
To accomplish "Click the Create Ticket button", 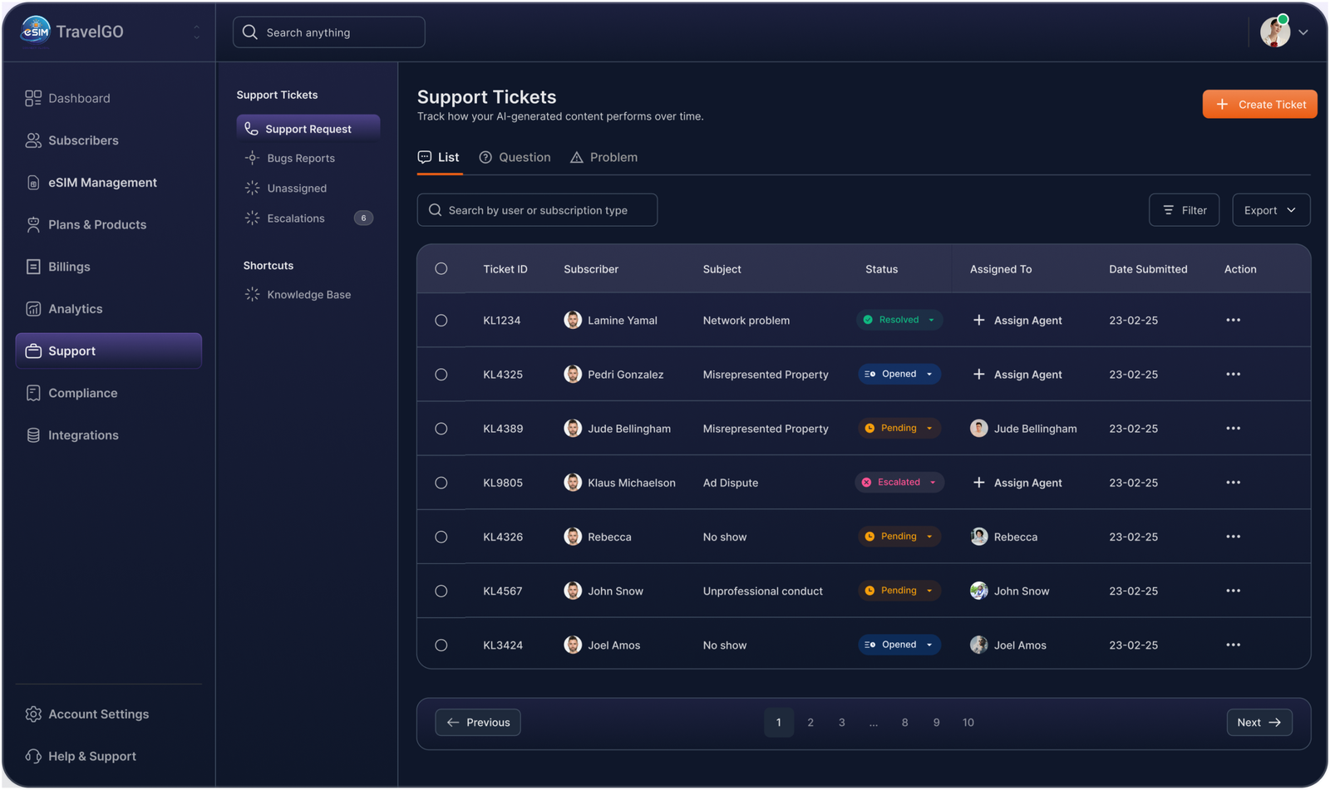I will point(1259,104).
